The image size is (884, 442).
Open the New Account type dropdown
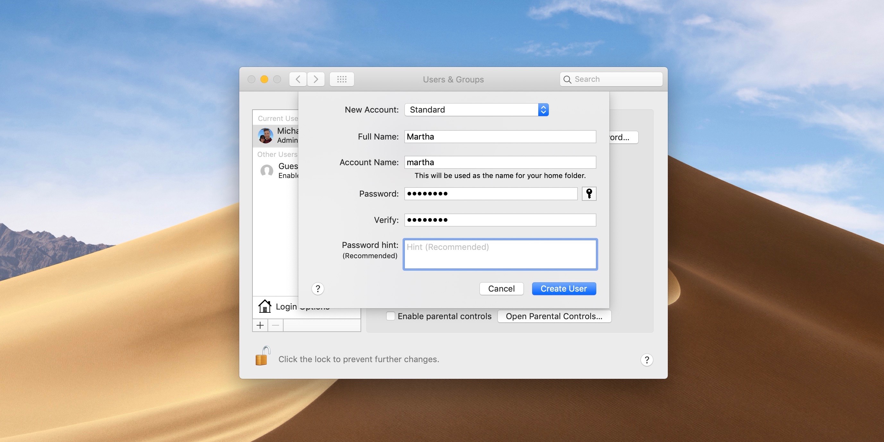(476, 110)
